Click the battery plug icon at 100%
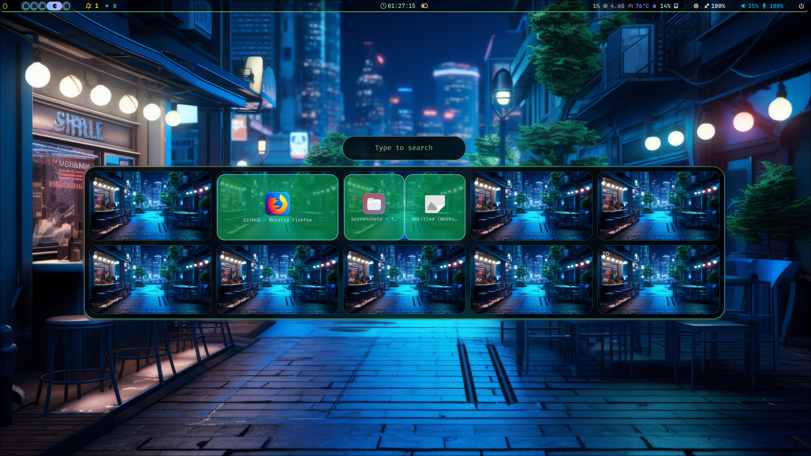This screenshot has width=811, height=456. pyautogui.click(x=707, y=6)
